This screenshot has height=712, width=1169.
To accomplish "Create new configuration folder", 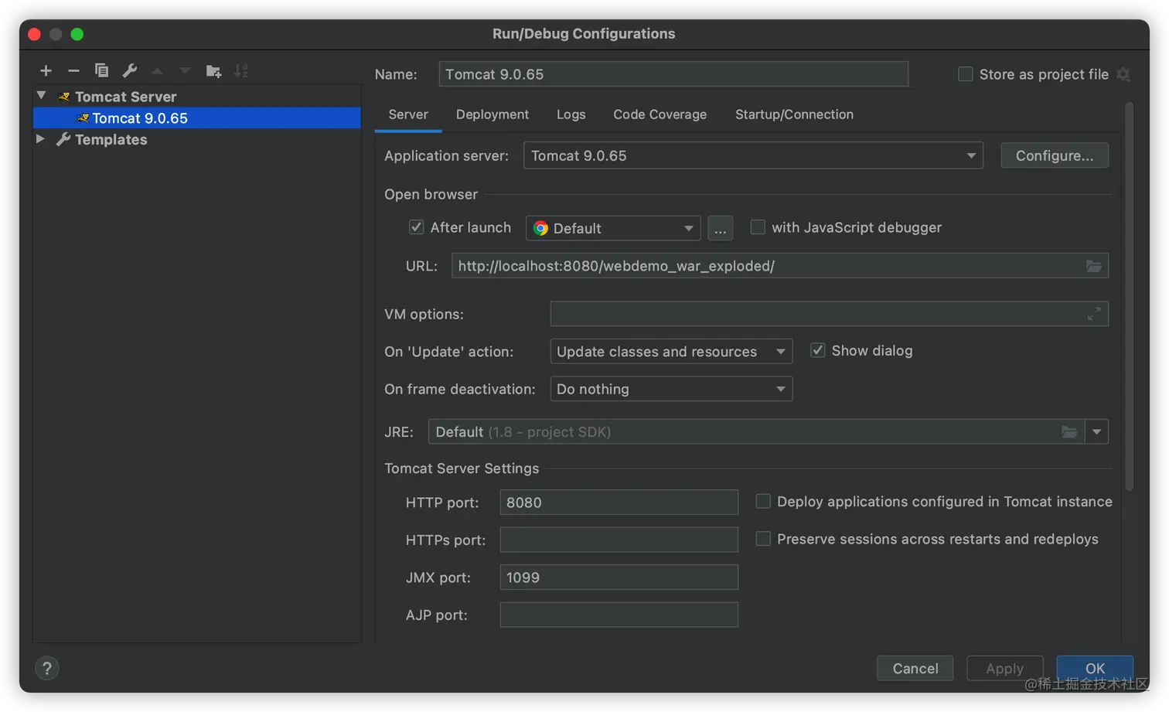I will pos(213,71).
